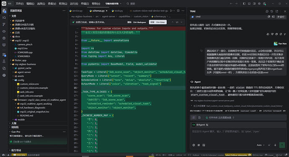
Task: Click the microphone voice input icon
Action: 275,145
